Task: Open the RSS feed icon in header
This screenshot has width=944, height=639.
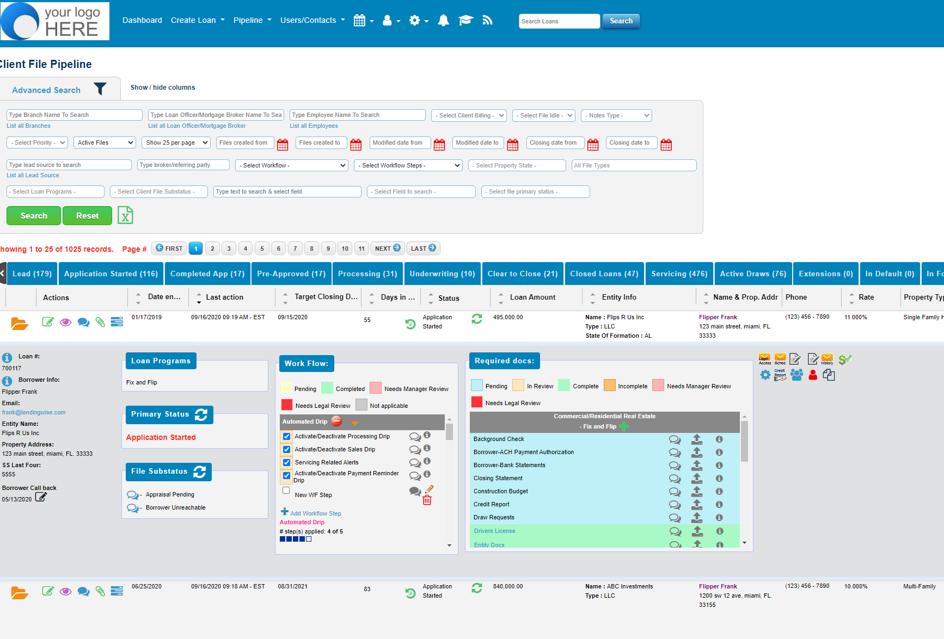Action: (x=487, y=21)
